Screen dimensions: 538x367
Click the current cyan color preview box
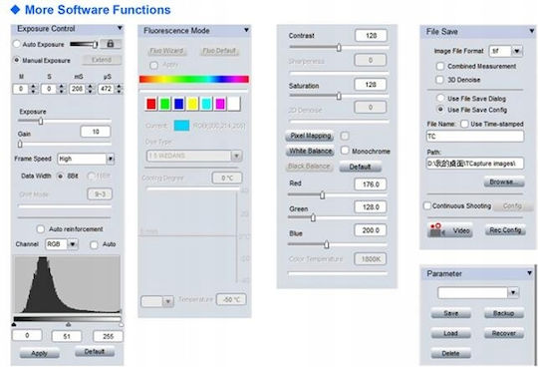pos(181,126)
